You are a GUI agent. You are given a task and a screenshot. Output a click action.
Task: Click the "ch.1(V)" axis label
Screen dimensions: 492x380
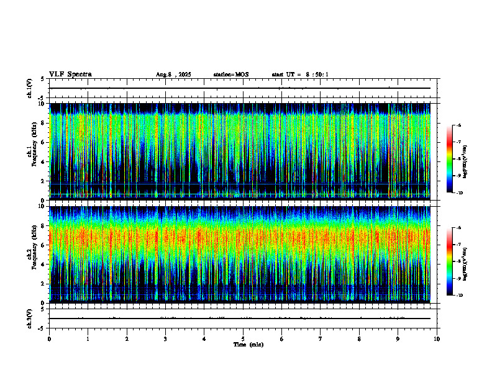(30, 88)
